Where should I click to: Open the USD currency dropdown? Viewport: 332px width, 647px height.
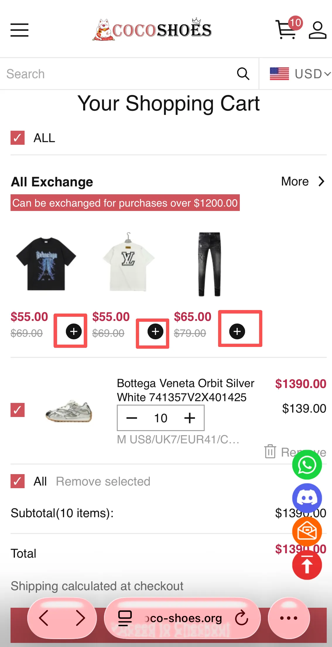pos(300,74)
